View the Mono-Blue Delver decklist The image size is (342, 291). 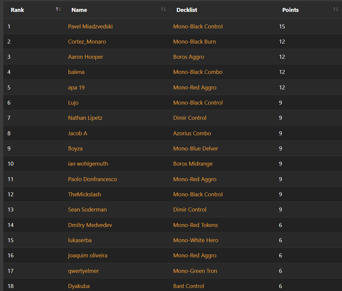(195, 148)
